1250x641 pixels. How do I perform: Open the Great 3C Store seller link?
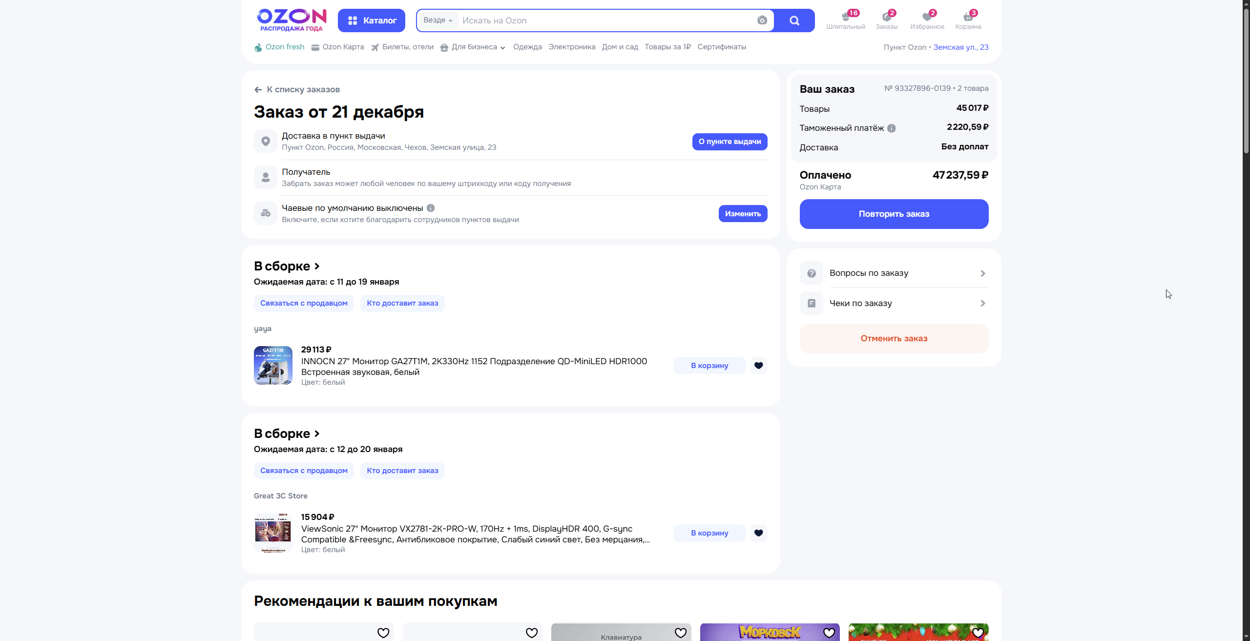tap(281, 496)
